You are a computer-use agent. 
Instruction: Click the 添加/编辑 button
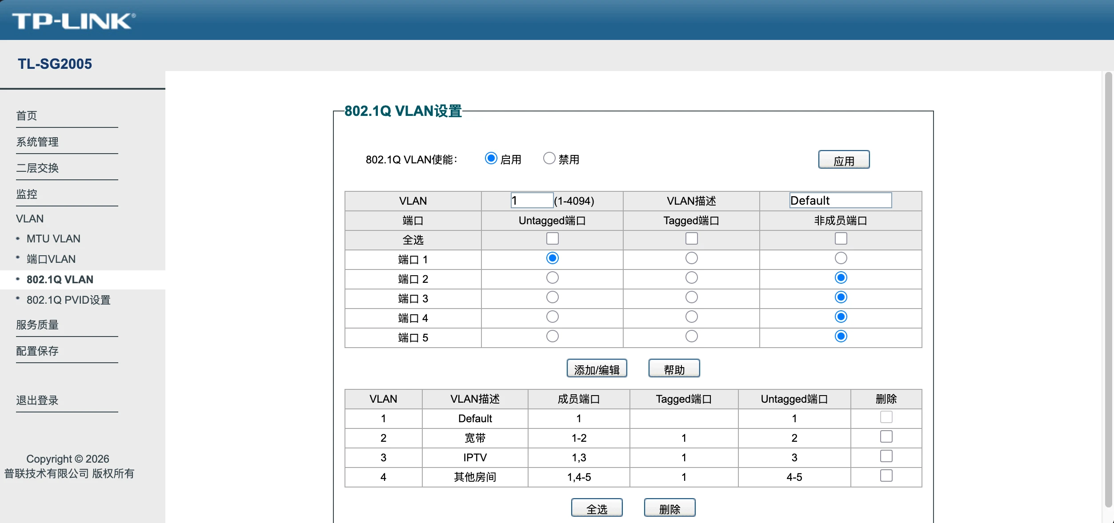[597, 368]
